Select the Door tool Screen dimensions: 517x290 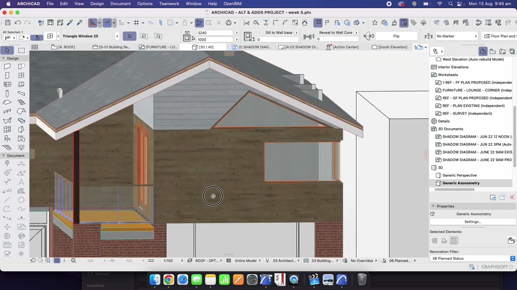coord(7,75)
